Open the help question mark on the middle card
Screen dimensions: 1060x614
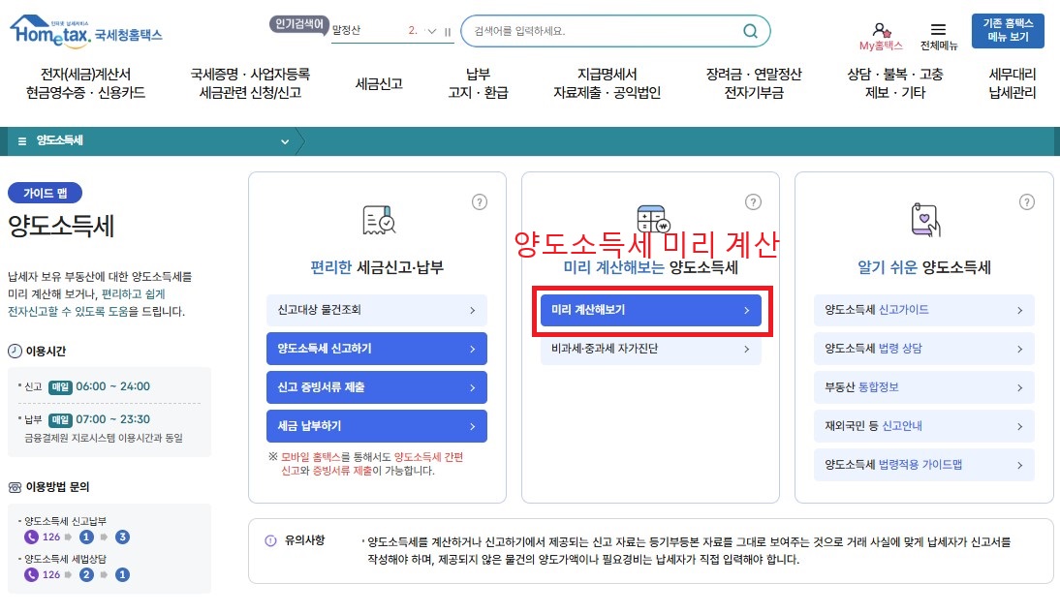[753, 202]
